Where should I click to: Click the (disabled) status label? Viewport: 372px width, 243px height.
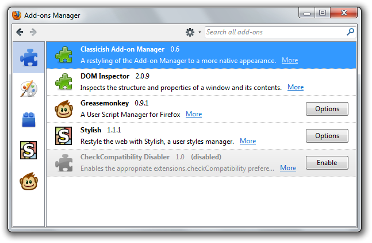tap(206, 157)
